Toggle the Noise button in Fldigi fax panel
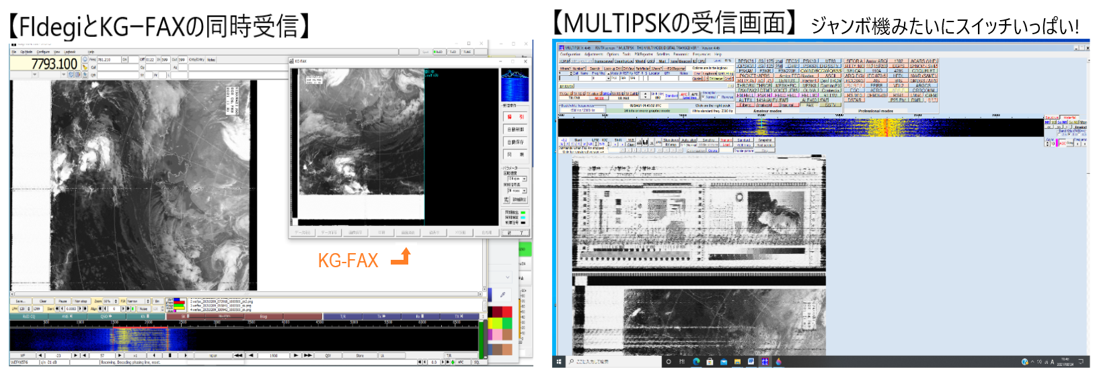 point(145,309)
